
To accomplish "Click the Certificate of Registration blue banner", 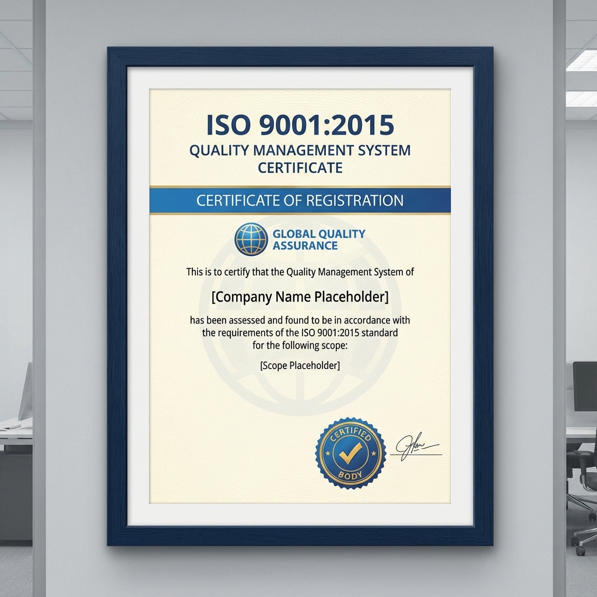I will [x=300, y=201].
